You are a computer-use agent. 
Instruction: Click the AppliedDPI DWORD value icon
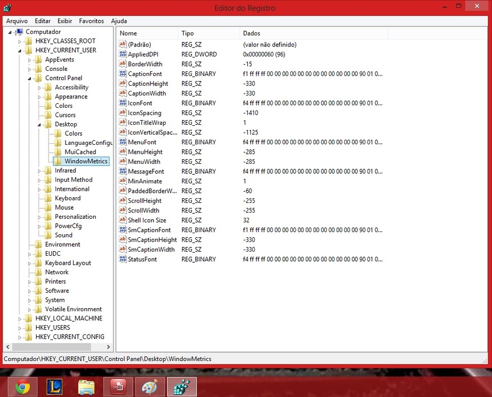(x=123, y=54)
